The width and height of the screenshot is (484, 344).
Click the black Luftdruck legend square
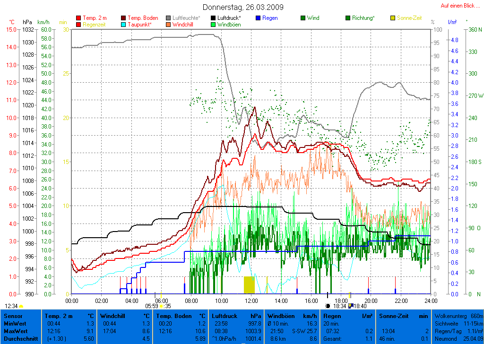coord(213,18)
